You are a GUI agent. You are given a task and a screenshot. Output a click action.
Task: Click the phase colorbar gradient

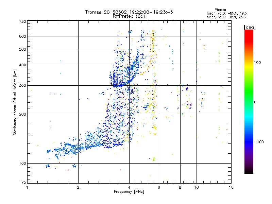point(249,102)
